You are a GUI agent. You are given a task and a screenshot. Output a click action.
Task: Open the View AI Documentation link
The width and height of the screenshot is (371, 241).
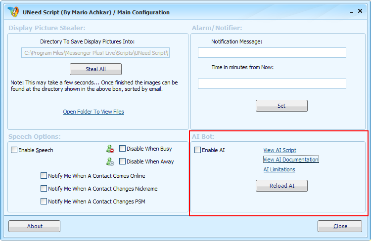(291, 160)
